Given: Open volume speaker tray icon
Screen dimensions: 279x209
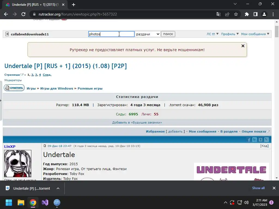Looking at the screenshot, I should click(246, 202).
